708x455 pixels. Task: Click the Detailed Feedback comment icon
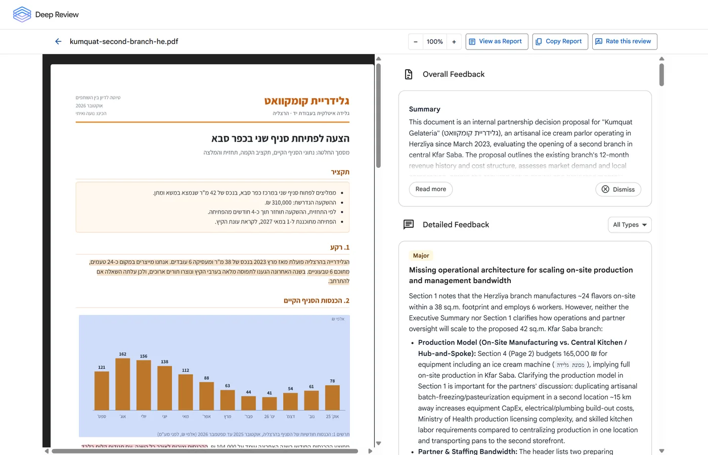click(409, 224)
